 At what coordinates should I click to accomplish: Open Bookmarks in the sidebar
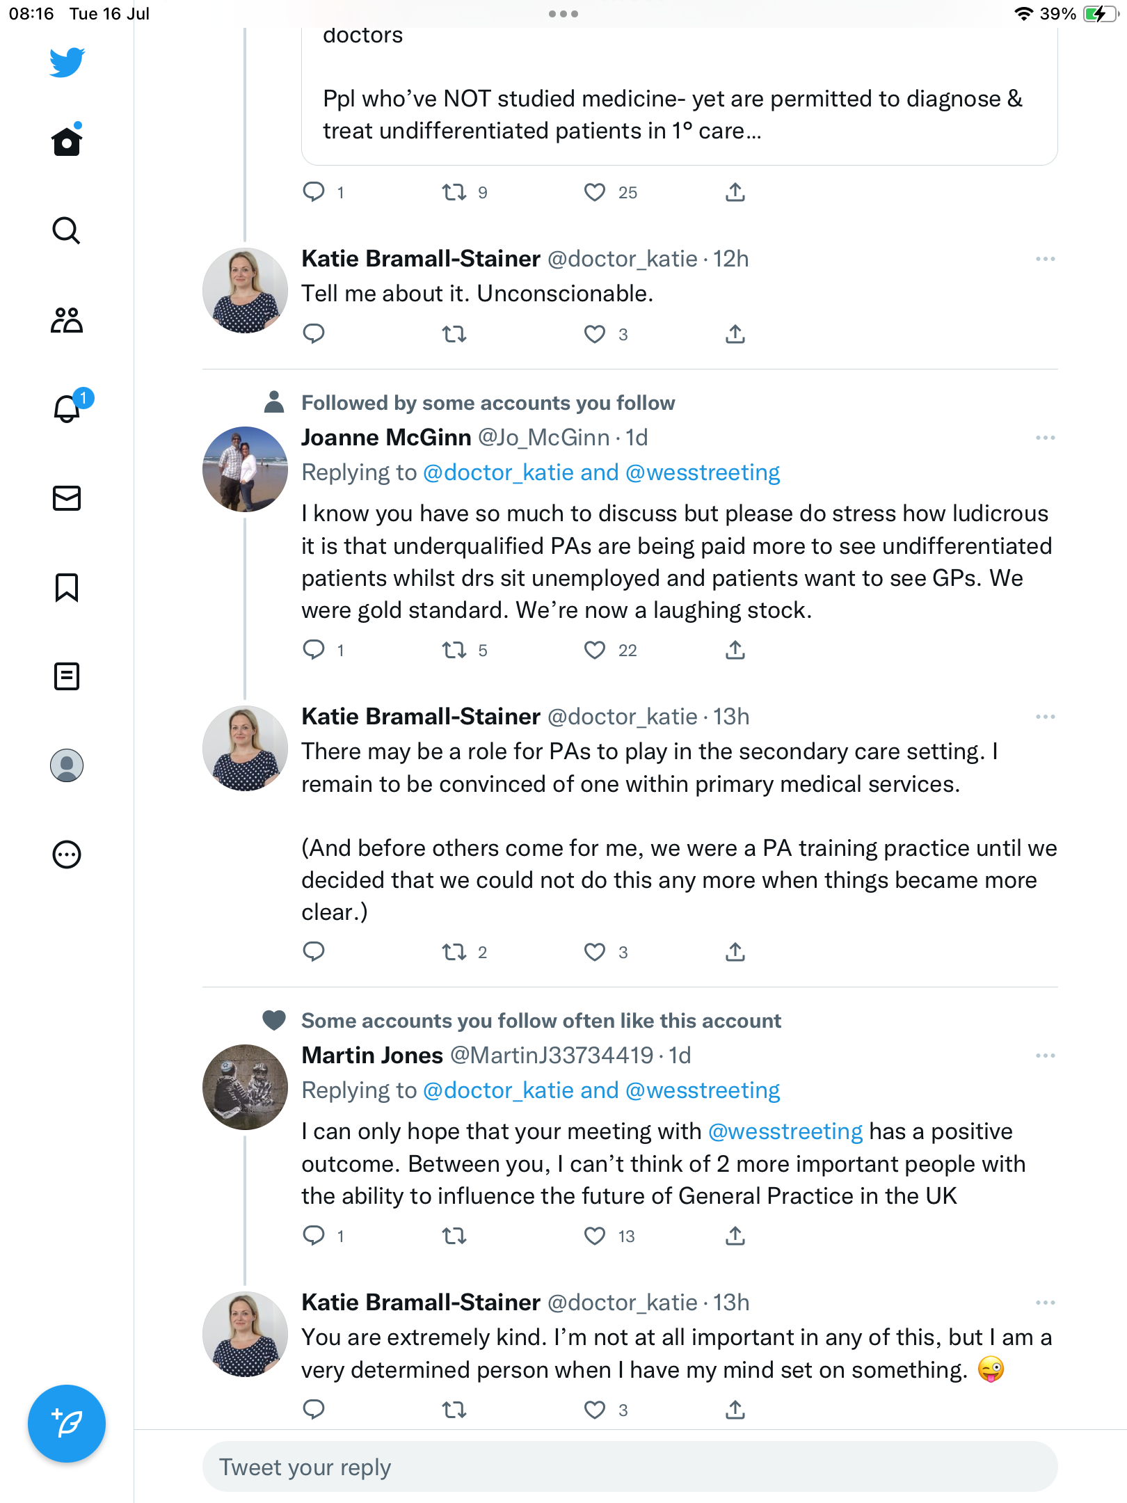tap(67, 587)
